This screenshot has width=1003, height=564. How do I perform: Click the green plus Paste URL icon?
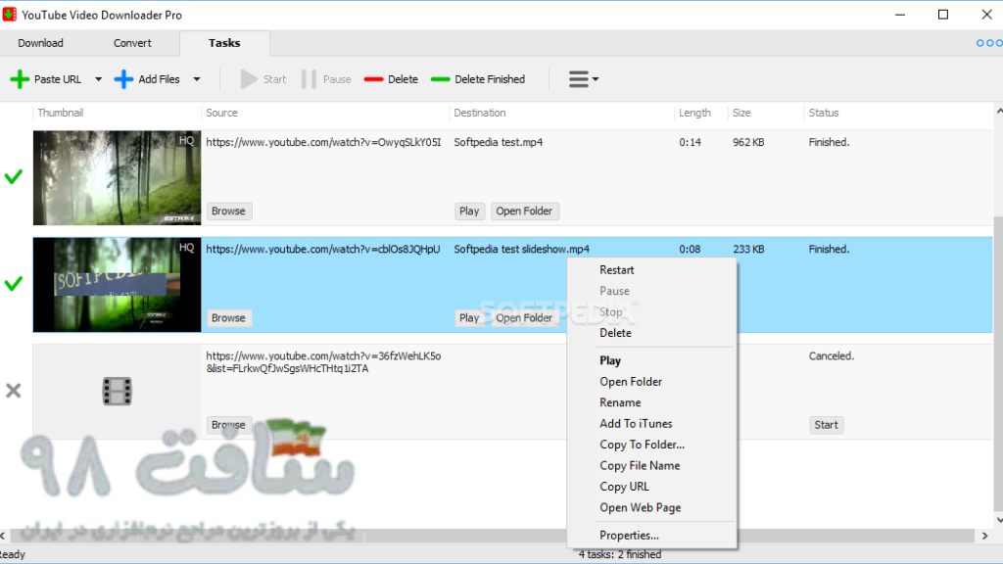tap(20, 79)
